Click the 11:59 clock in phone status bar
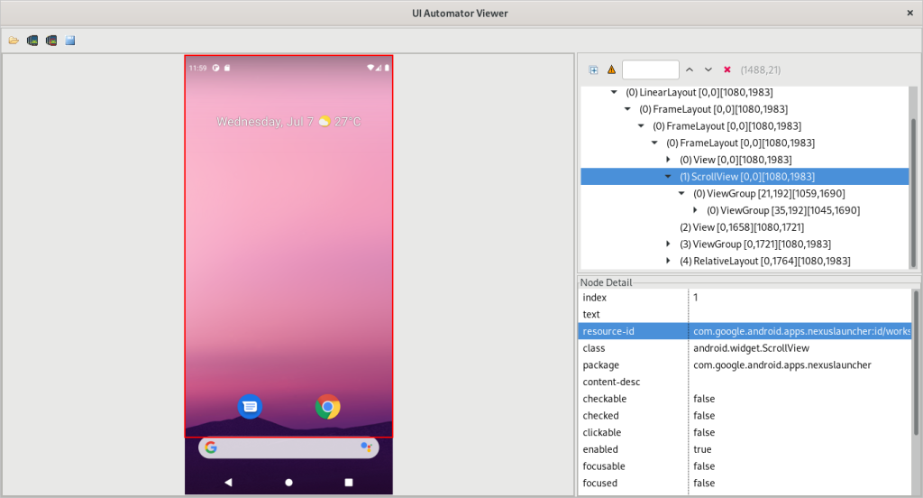Image resolution: width=923 pixels, height=498 pixels. pyautogui.click(x=197, y=68)
